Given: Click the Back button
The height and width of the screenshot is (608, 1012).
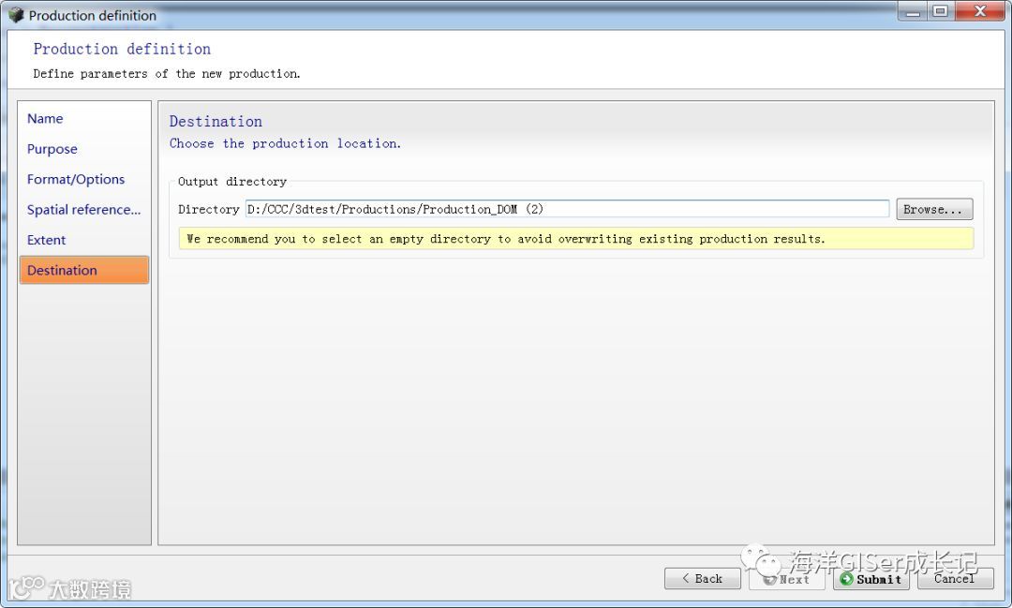Looking at the screenshot, I should click(702, 578).
